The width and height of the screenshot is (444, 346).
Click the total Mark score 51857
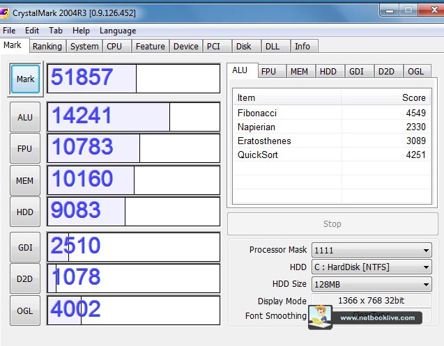point(134,79)
